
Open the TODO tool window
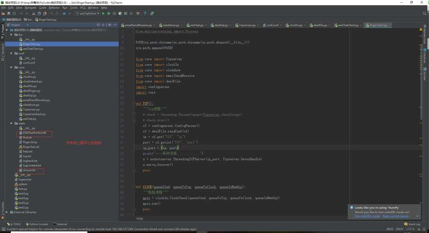[14, 224]
